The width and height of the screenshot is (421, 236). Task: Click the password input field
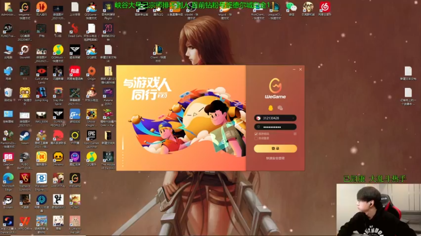click(275, 127)
